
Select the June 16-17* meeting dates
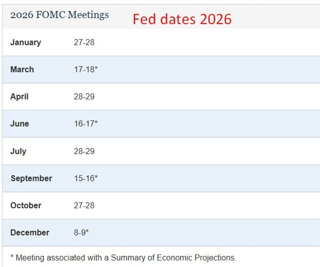pos(86,124)
